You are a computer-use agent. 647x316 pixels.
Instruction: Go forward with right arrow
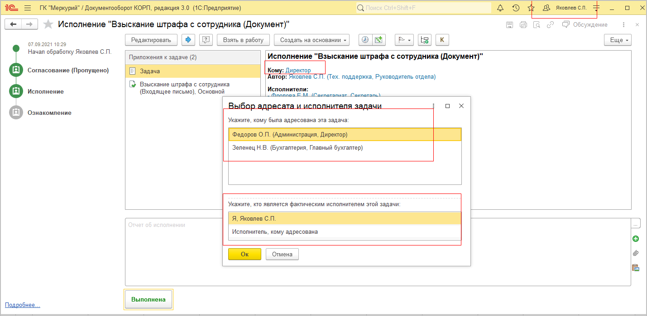(29, 24)
